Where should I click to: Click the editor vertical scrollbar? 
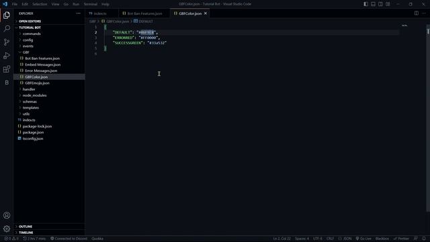[428, 118]
